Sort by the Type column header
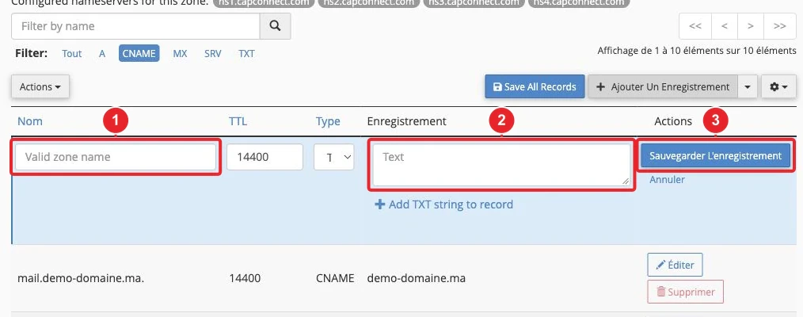This screenshot has width=803, height=317. [x=328, y=121]
